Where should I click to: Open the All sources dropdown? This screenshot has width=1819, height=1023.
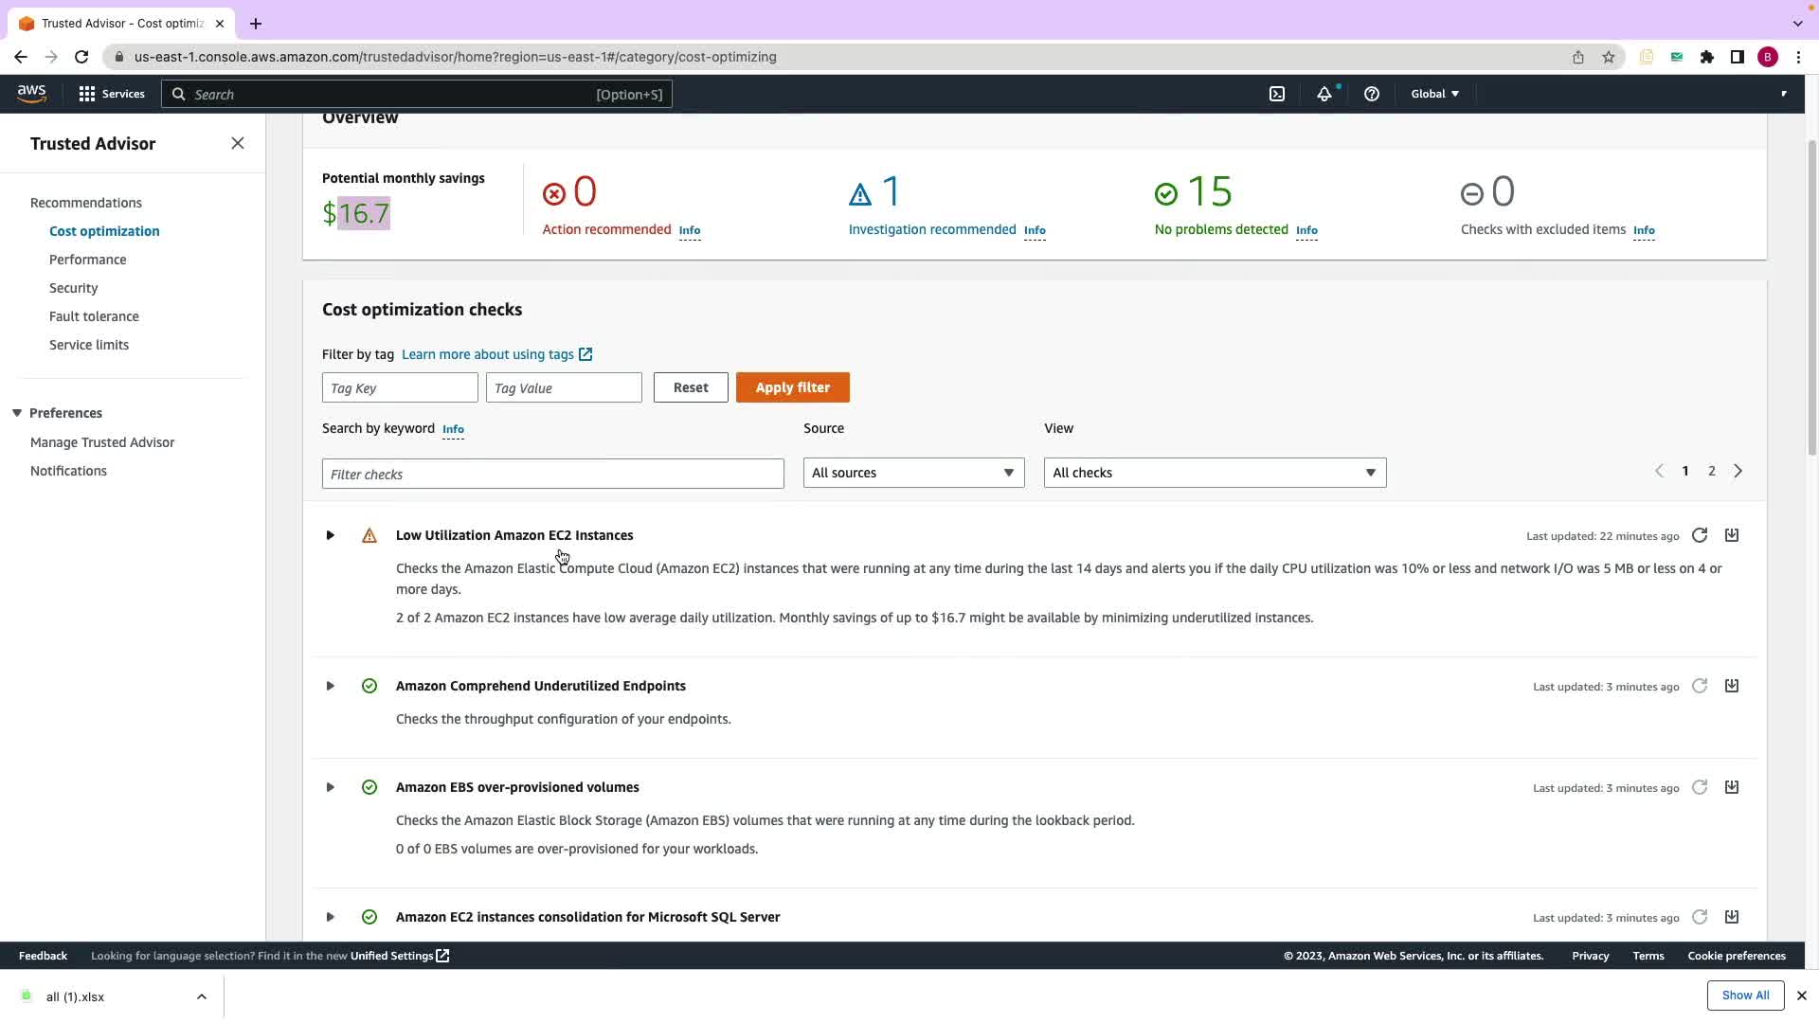[x=913, y=473]
